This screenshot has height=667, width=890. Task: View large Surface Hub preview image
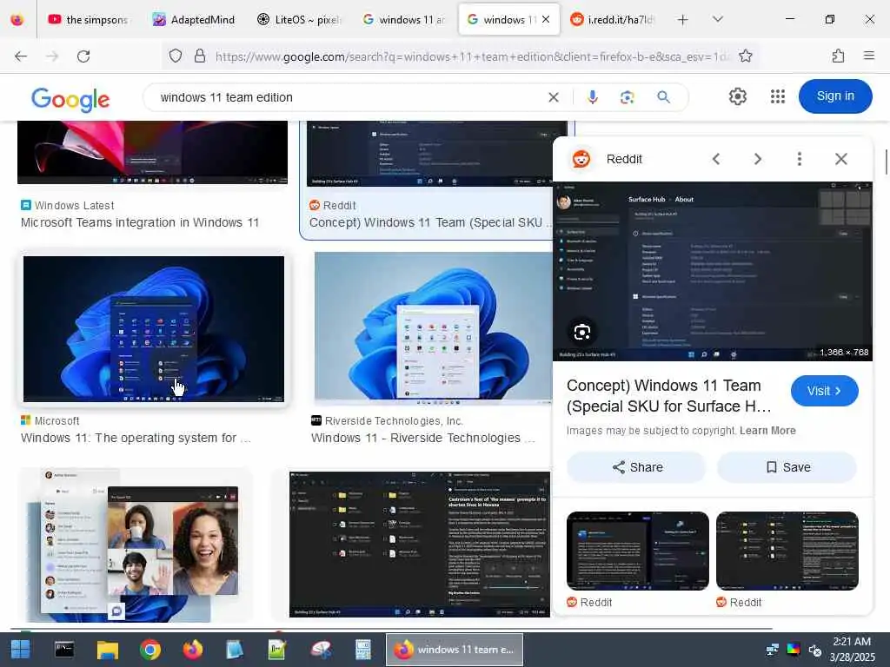(x=713, y=271)
